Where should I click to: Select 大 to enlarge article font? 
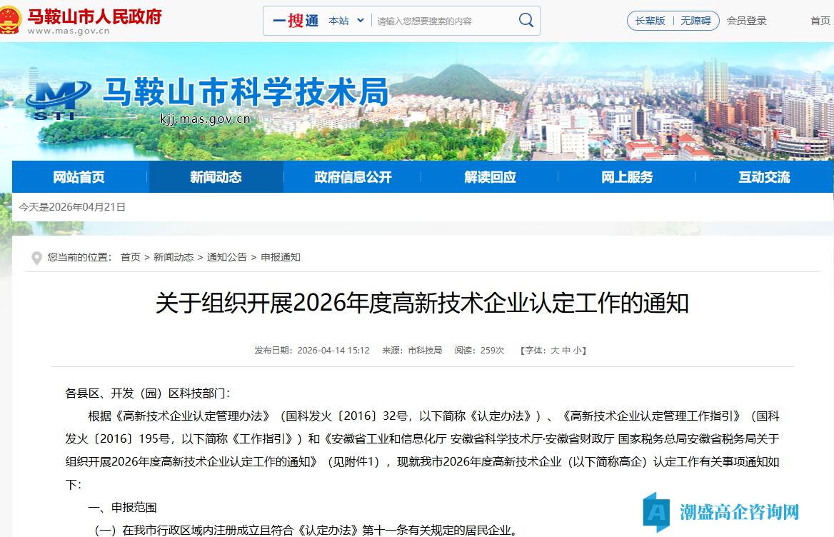(x=554, y=350)
